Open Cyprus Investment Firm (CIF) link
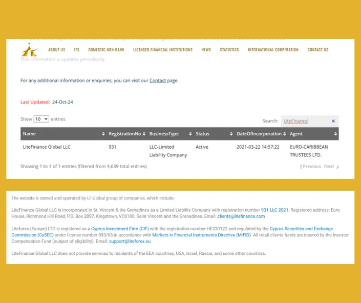The height and width of the screenshot is (303, 361). tap(120, 229)
